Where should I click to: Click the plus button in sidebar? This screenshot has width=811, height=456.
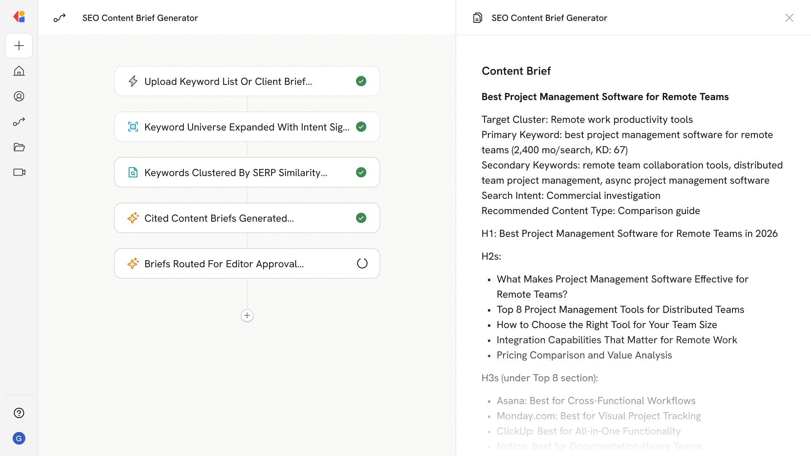point(19,46)
